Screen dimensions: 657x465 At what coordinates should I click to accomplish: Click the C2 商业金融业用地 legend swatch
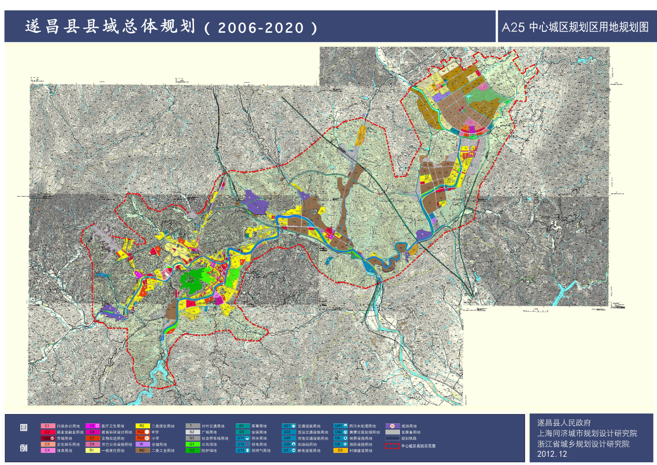(47, 432)
